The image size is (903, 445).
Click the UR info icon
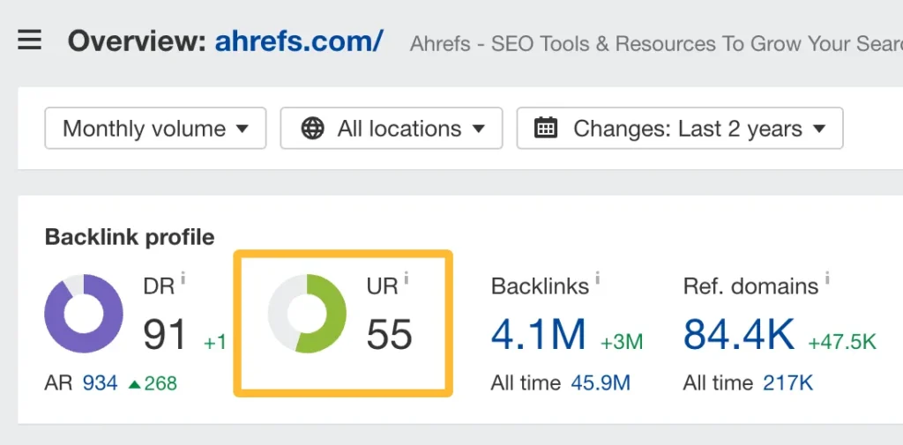[x=407, y=279]
